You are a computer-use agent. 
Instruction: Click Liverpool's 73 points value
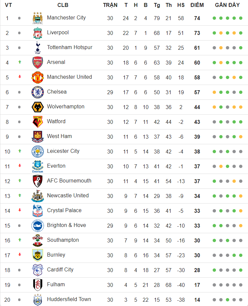(x=197, y=33)
